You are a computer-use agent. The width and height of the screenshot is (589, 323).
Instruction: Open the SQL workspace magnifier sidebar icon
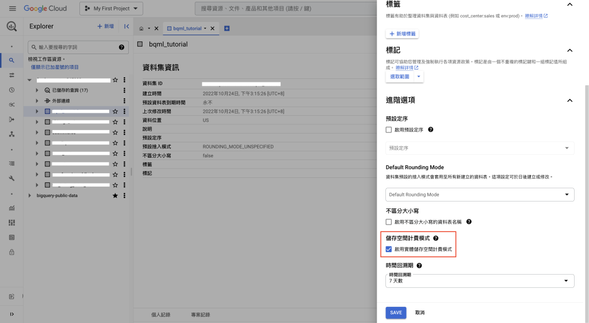point(12,60)
